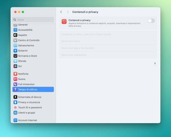This screenshot has height=137, width=171.
Task: Click the Accessibilità icon in sidebar
Action: 15,30
